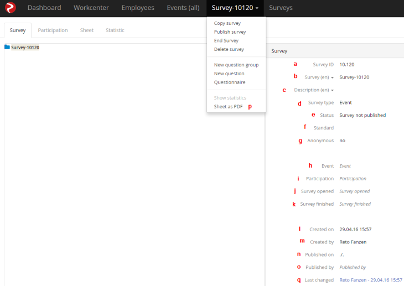This screenshot has height=286, width=404.
Task: Open Employees in the top bar
Action: [x=138, y=8]
